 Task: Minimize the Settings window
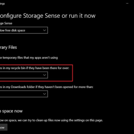(127, 4)
